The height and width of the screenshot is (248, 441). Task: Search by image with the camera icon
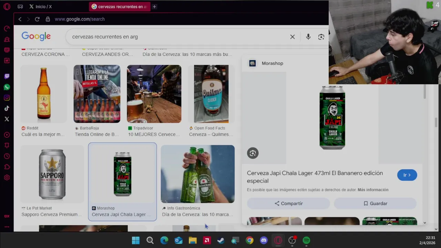(x=321, y=37)
